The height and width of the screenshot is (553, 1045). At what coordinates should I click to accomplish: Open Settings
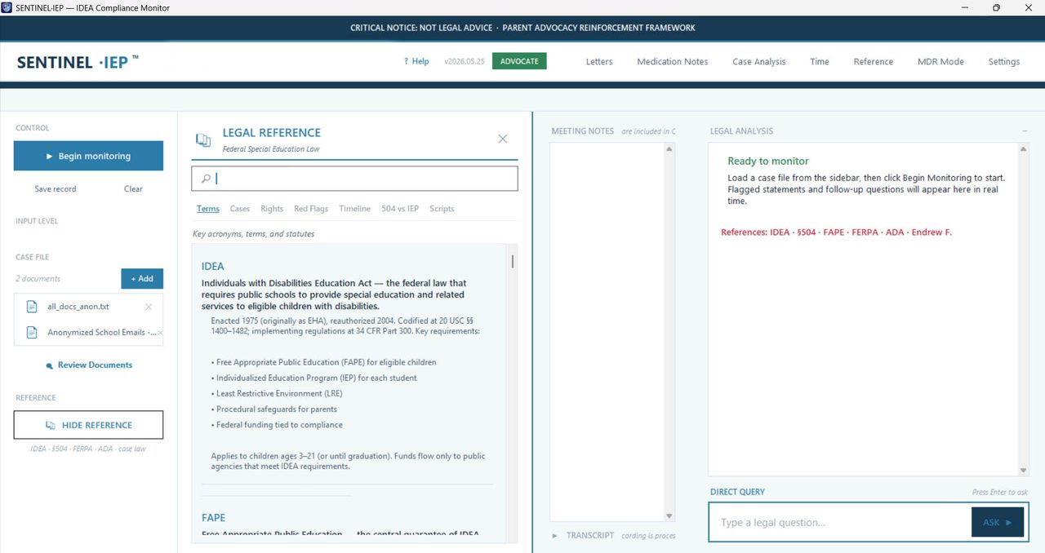[x=1004, y=61]
